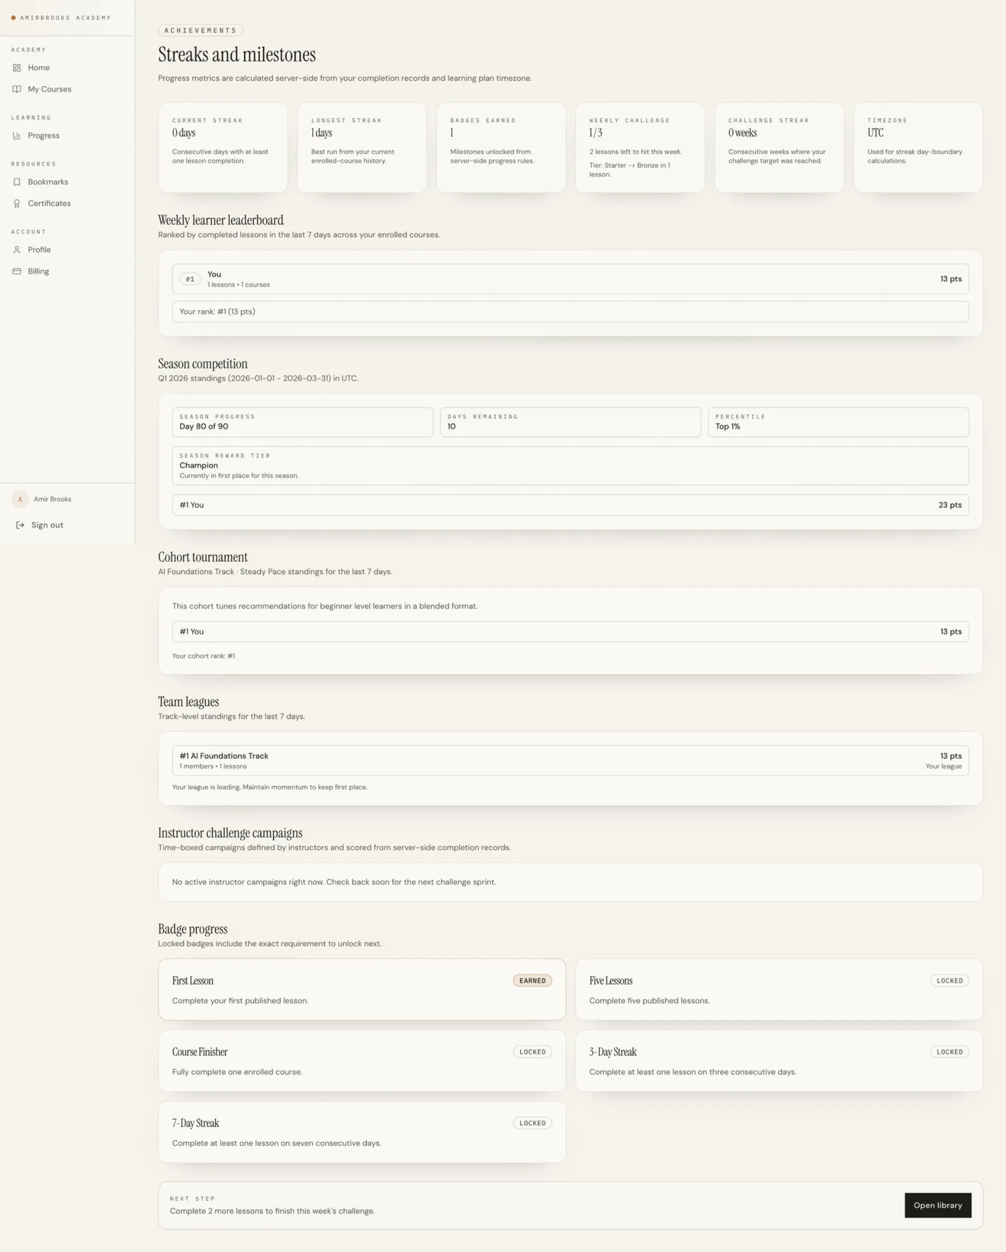
Task: Click the Profile person icon
Action: (x=17, y=250)
